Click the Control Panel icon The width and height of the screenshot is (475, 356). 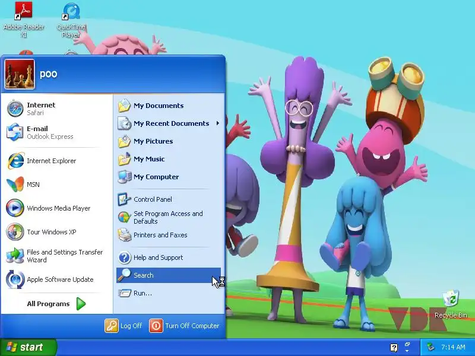(124, 199)
